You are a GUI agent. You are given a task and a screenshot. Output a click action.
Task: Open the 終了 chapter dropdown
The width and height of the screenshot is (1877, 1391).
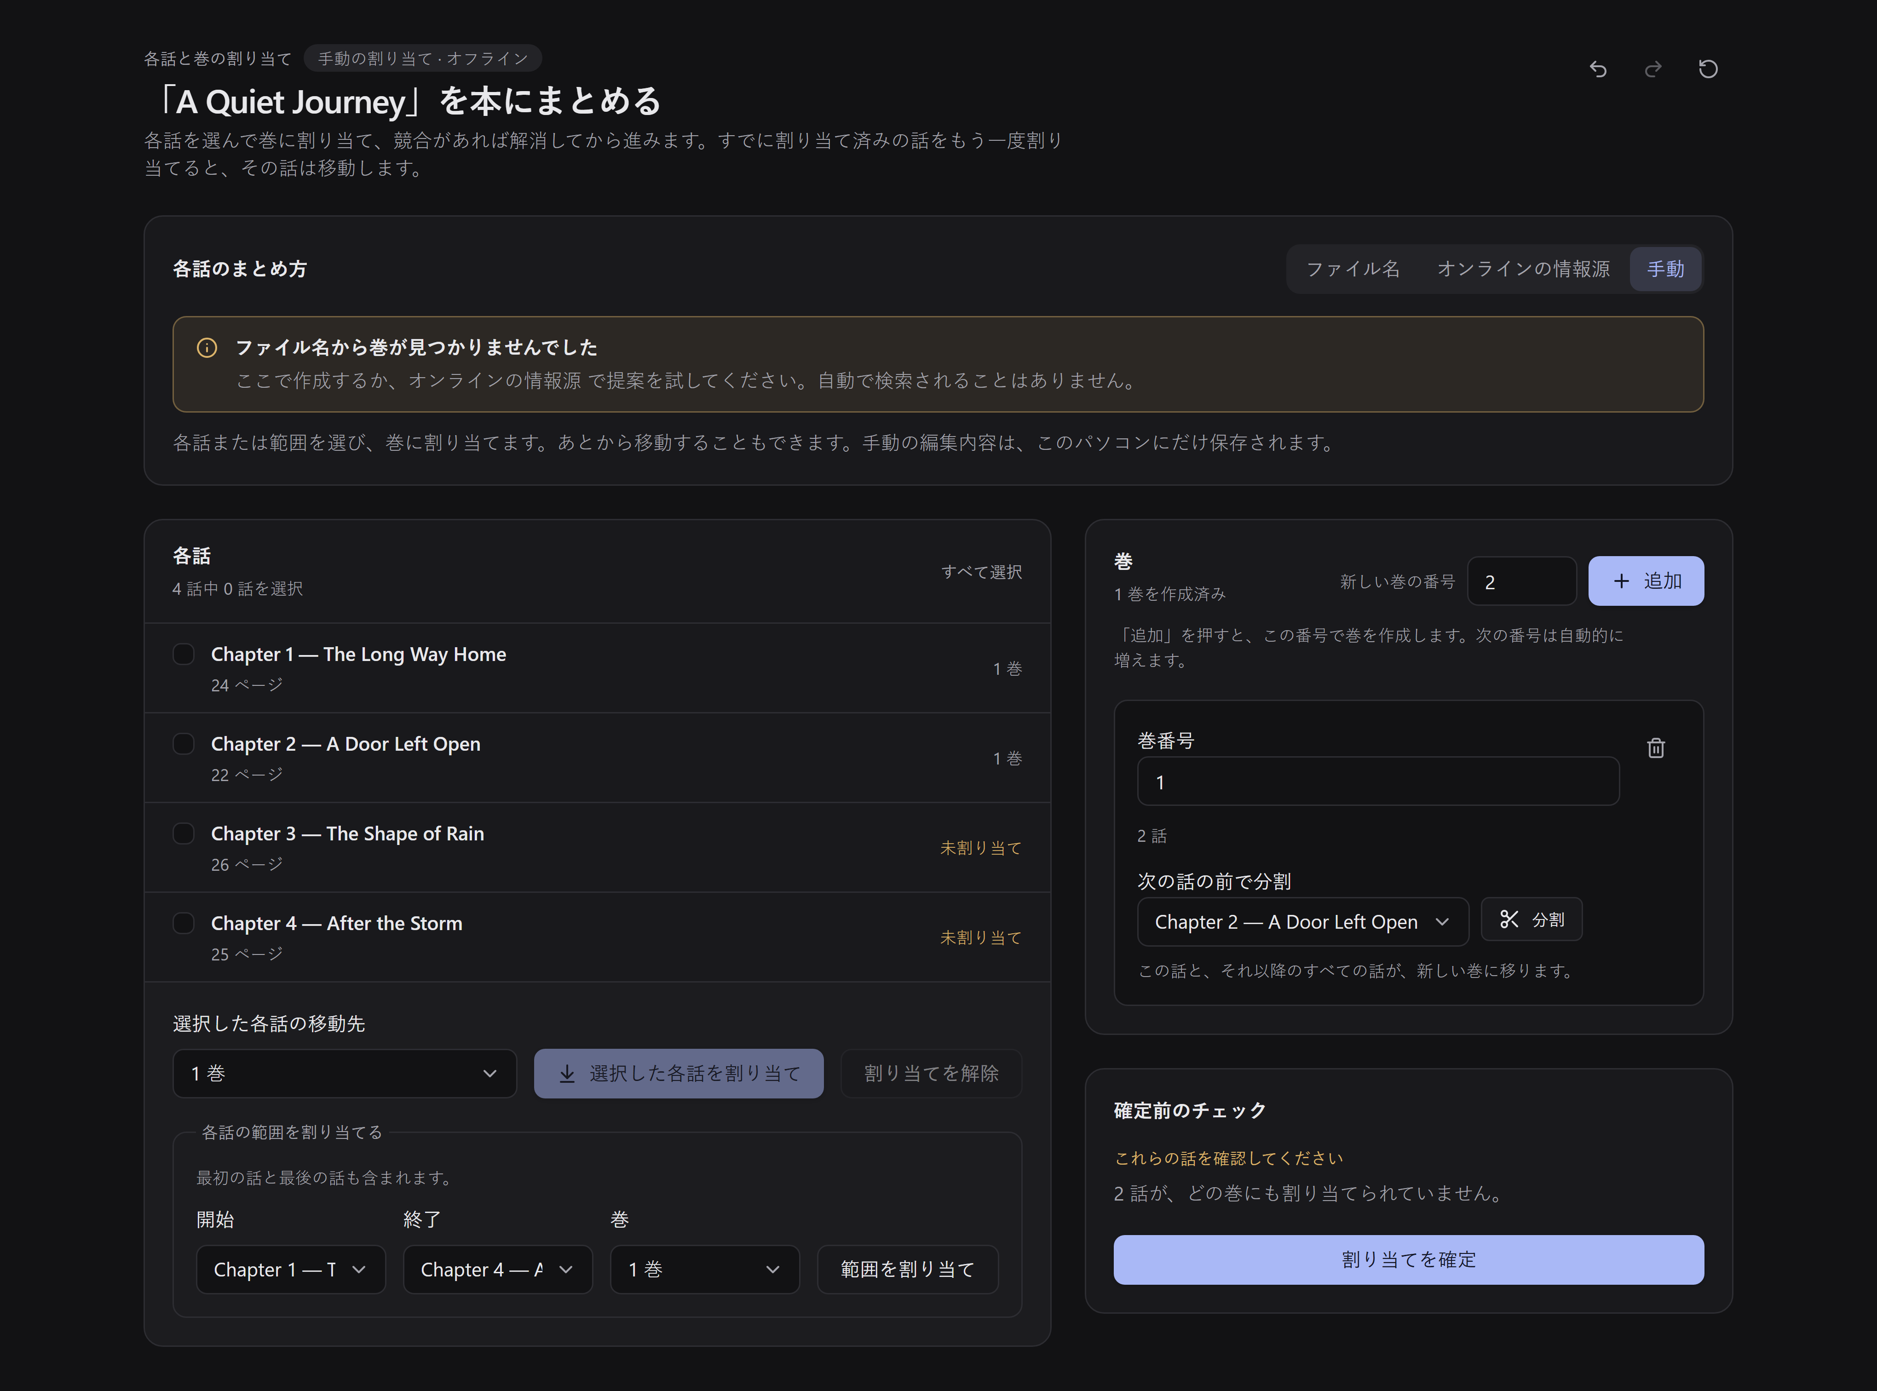(498, 1269)
